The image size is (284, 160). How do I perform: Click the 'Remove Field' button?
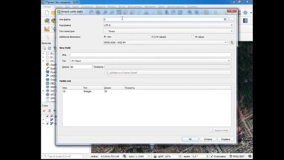pos(220,130)
